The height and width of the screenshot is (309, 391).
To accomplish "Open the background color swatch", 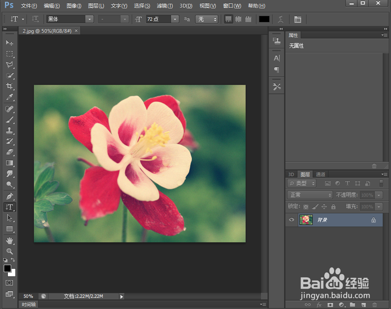I will pos(13,274).
